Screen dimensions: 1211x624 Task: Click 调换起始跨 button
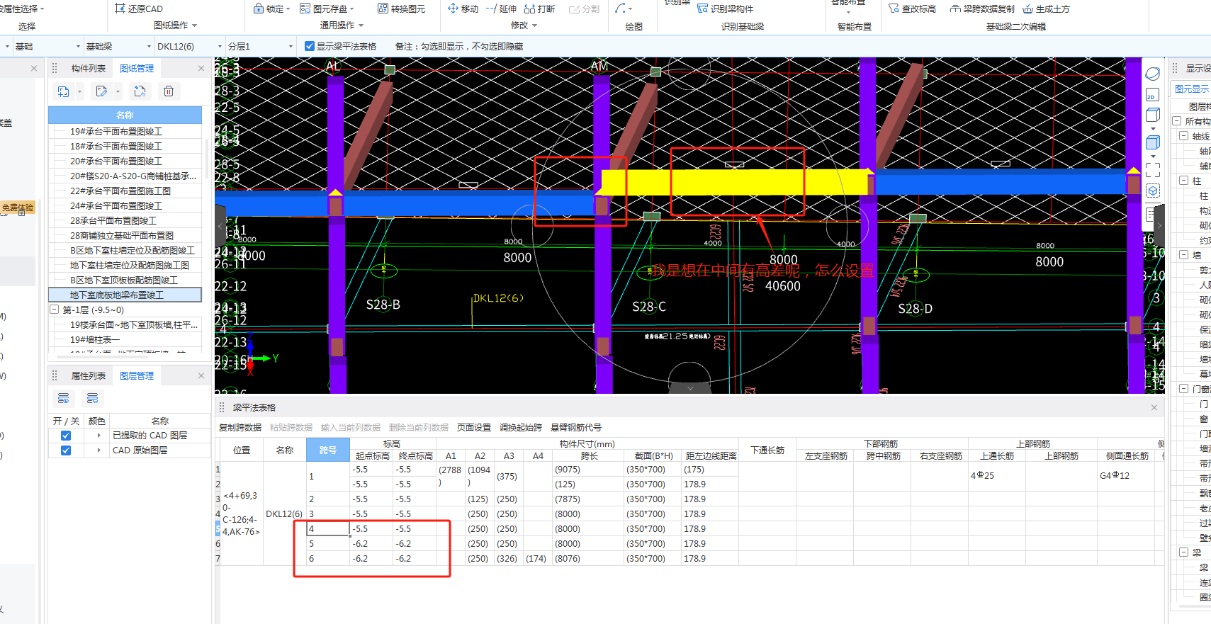(521, 428)
